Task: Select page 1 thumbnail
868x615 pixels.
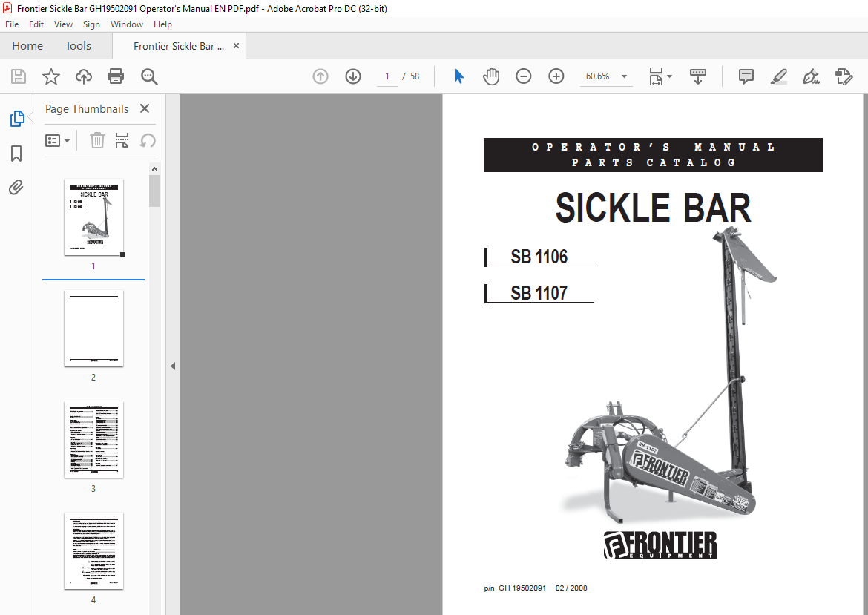Action: (x=93, y=217)
